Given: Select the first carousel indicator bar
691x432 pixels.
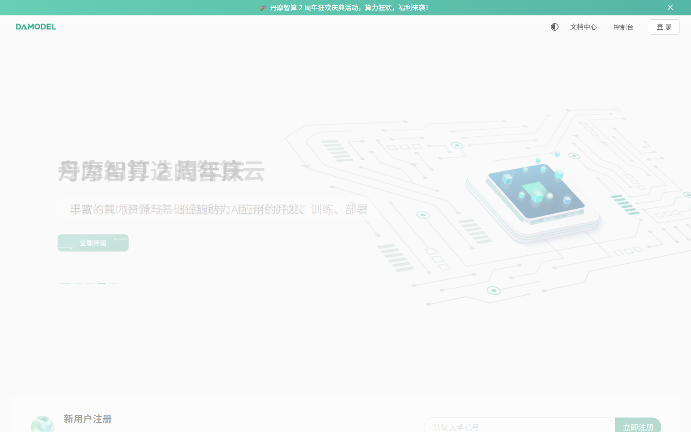Looking at the screenshot, I should click(x=65, y=283).
